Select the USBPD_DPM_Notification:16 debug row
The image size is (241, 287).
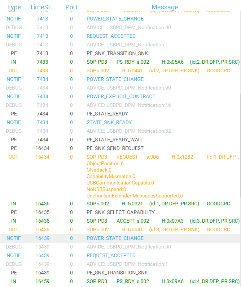point(120,105)
